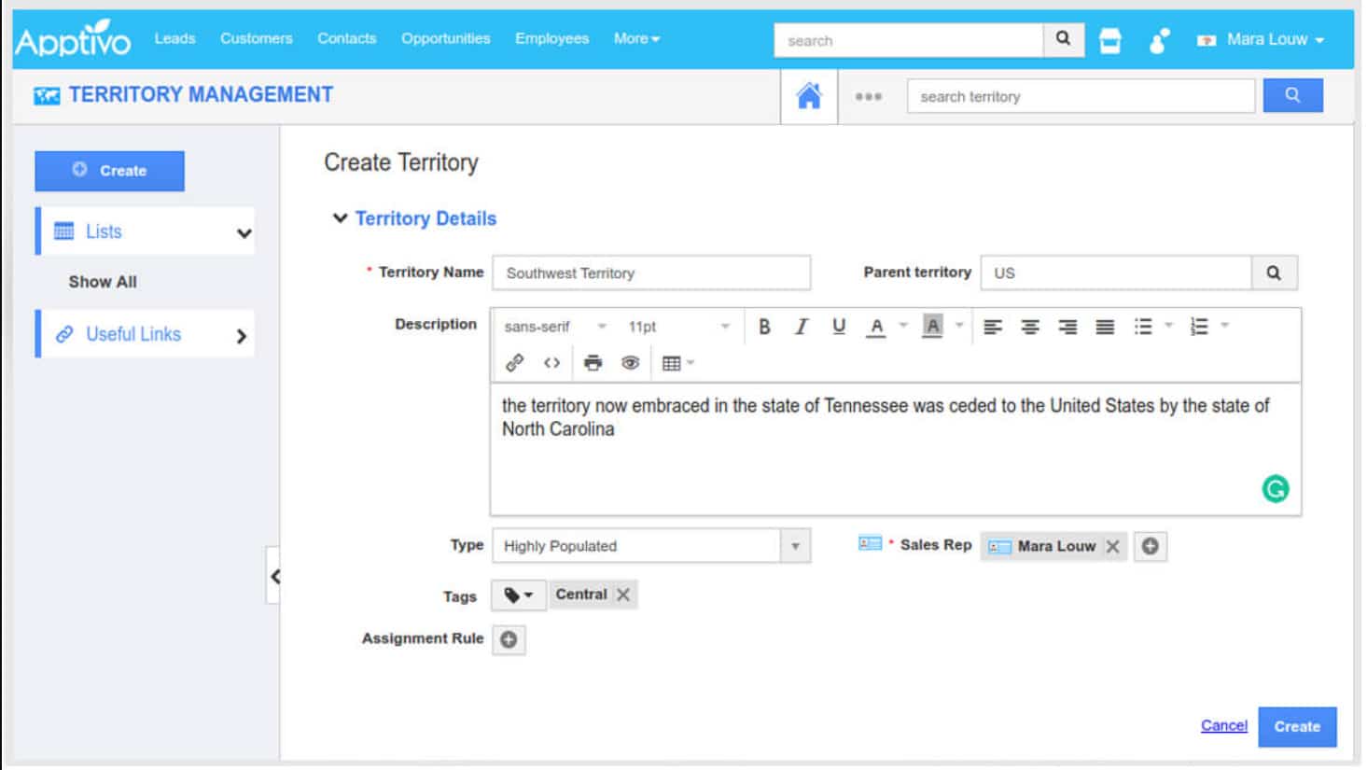Open the font family sans-serif dropdown

pyautogui.click(x=555, y=327)
